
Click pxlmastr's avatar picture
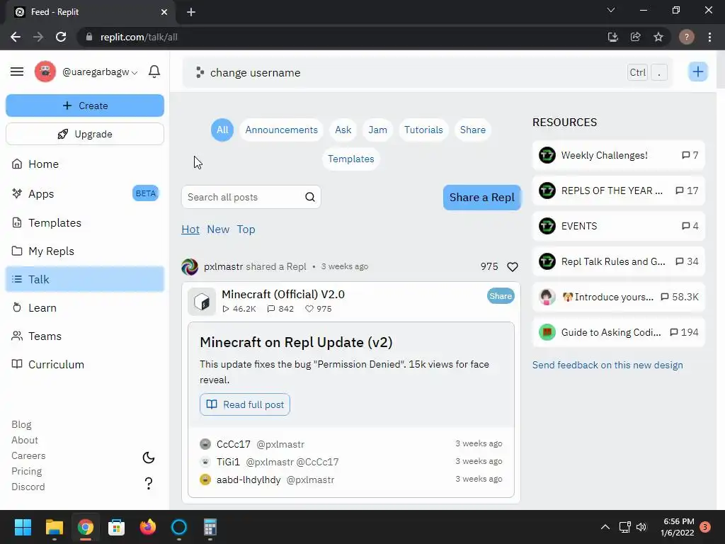190,267
